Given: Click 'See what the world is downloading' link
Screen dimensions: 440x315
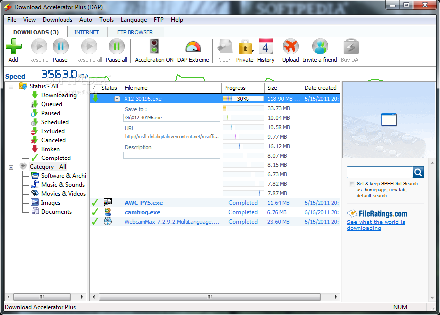Looking at the screenshot, I should coord(376,225).
